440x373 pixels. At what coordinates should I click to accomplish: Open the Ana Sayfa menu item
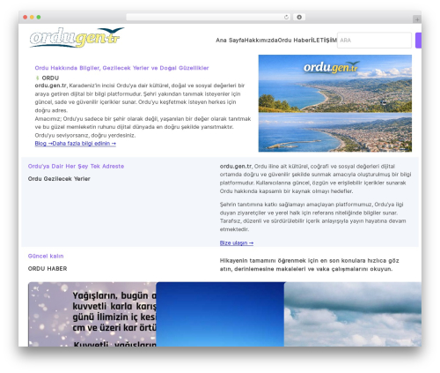(x=230, y=41)
